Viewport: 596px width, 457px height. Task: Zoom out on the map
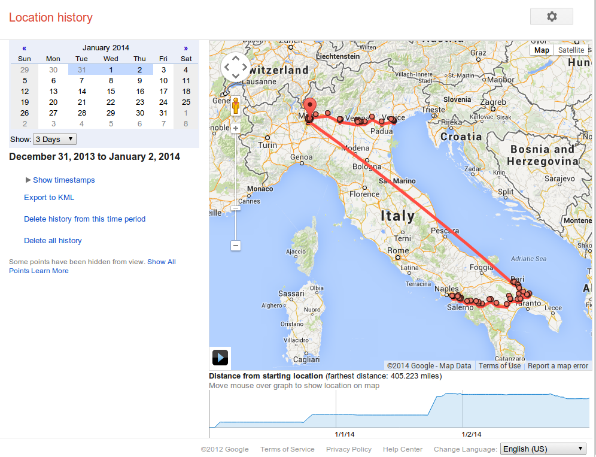[x=236, y=246]
